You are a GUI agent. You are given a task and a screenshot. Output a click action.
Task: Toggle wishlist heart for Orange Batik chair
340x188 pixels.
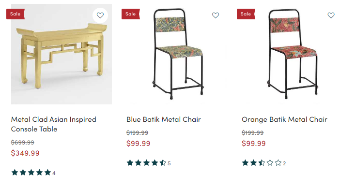pos(331,15)
